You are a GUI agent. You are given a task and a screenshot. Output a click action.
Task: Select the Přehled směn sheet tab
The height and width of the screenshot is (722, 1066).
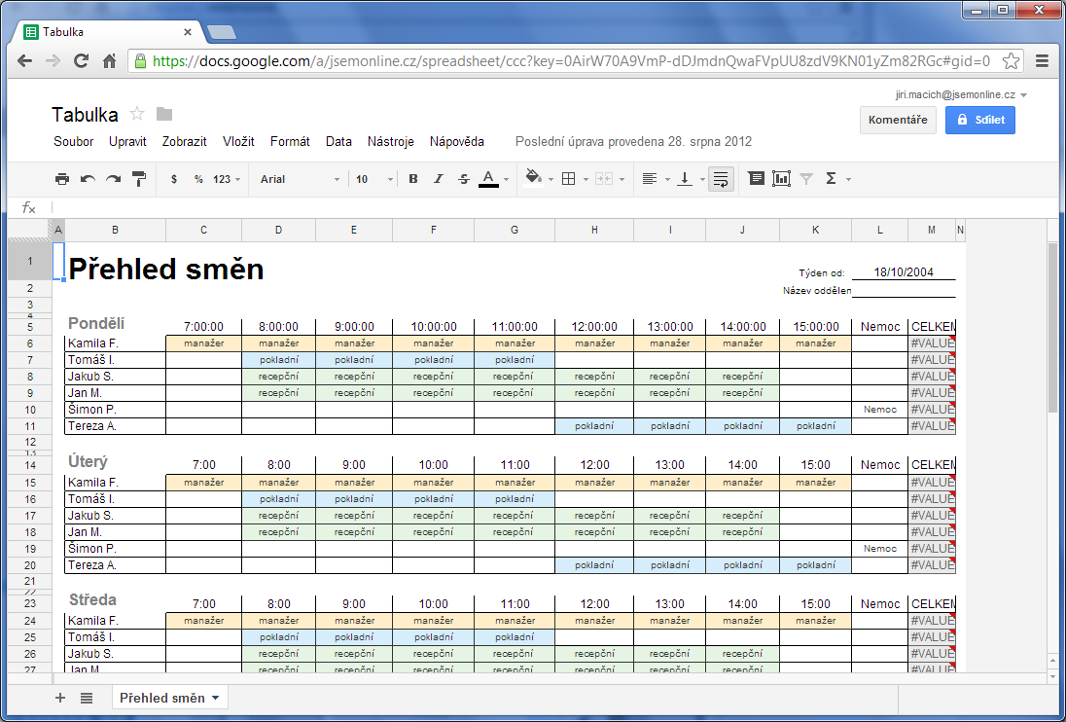point(169,698)
